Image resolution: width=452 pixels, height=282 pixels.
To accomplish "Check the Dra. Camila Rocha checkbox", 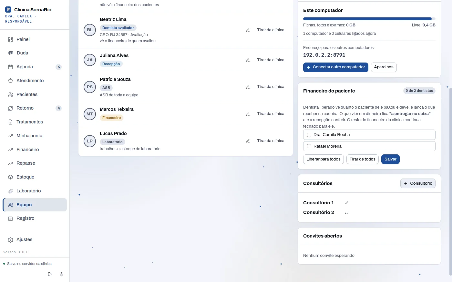I will click(x=309, y=135).
